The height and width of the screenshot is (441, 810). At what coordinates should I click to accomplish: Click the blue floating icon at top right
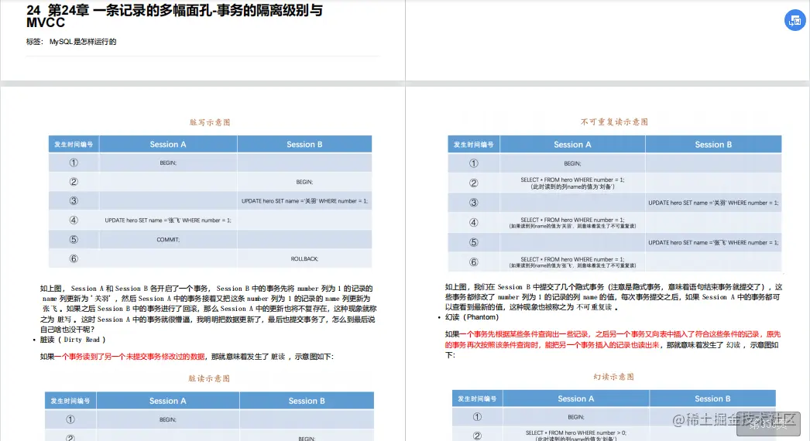coord(795,21)
